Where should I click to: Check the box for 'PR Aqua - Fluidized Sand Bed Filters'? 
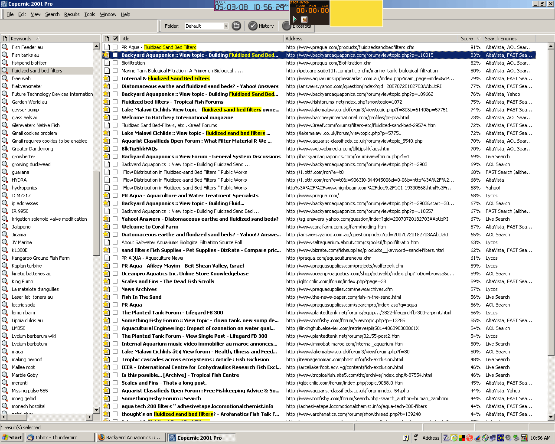[x=115, y=47]
